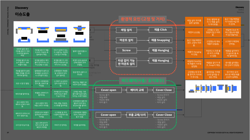This screenshot has width=250, height=140.
Task: Click Screw 조이기 under first Cover Close
Action: point(163,95)
